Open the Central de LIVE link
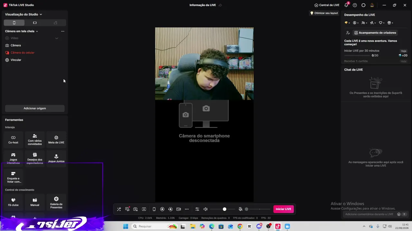The height and width of the screenshot is (231, 412). coord(327,5)
